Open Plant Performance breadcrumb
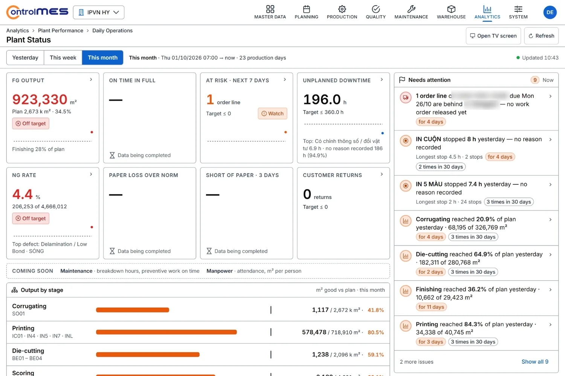Viewport: 565px width, 376px height. pos(61,30)
